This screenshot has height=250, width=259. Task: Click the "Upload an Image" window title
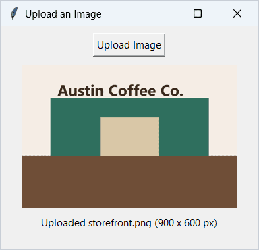63,14
